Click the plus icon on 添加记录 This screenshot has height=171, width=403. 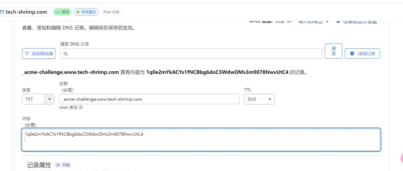[x=352, y=54]
